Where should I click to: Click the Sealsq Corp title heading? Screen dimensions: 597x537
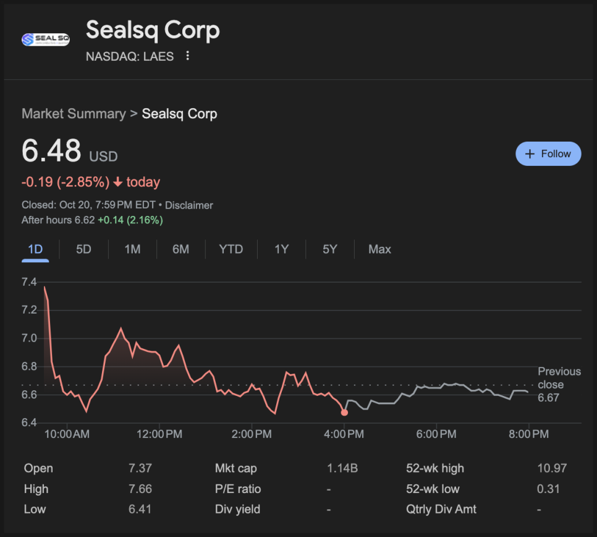[153, 30]
